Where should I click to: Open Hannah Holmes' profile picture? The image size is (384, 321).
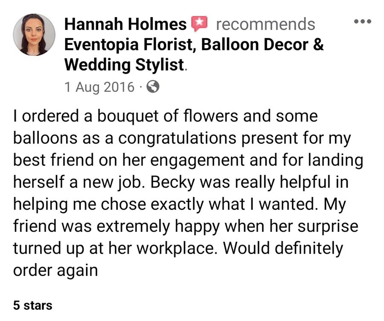(34, 35)
